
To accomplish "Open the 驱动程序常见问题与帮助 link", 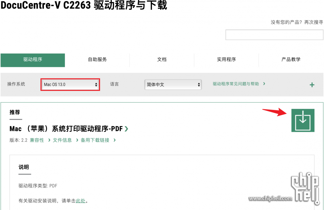I will 239,84.
